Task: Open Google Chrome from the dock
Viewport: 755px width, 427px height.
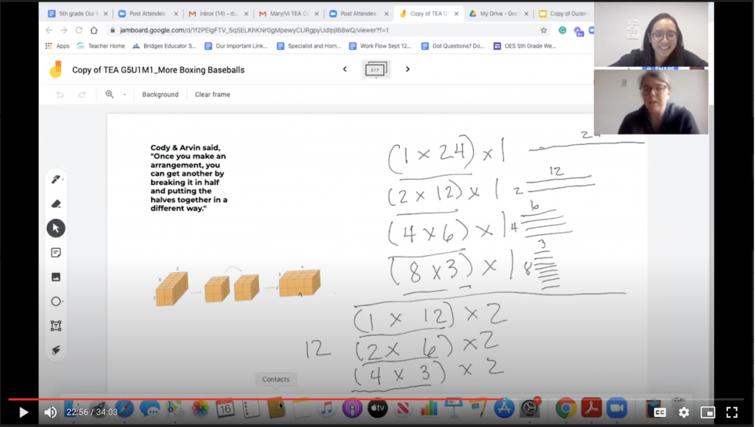Action: tap(566, 409)
